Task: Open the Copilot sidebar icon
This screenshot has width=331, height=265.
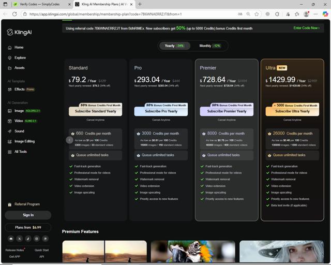Action: [x=325, y=14]
